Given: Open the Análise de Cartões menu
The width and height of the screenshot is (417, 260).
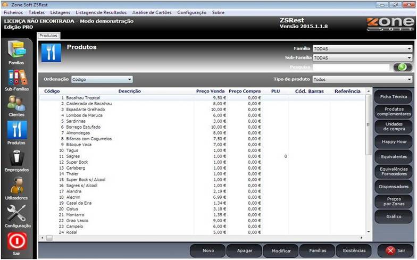Looking at the screenshot, I should click(x=152, y=12).
